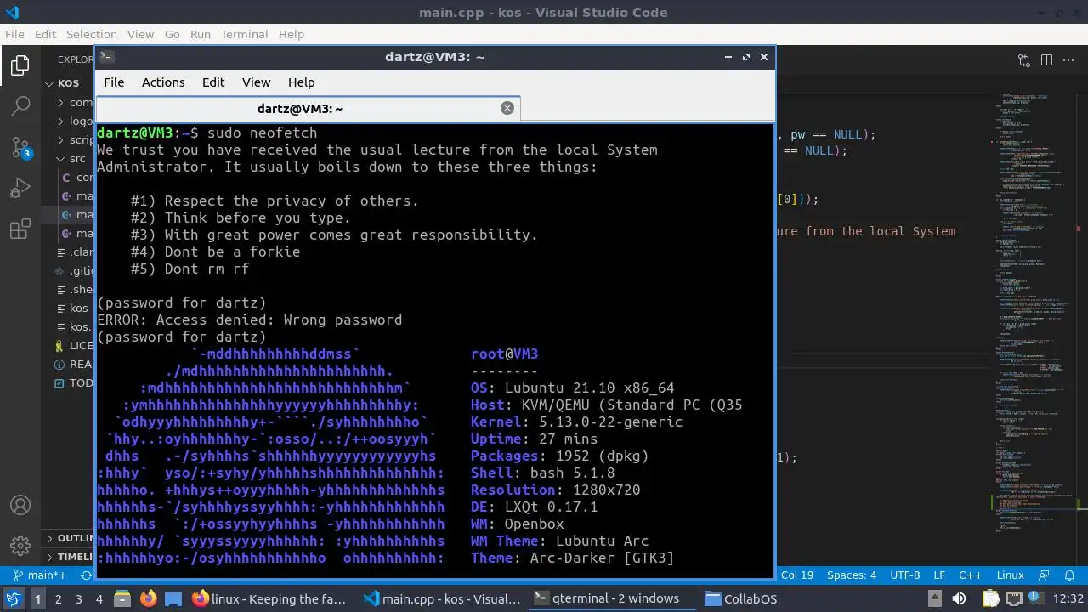Open the Explorer view in VS Code activity bar
The height and width of the screenshot is (612, 1088).
[20, 65]
